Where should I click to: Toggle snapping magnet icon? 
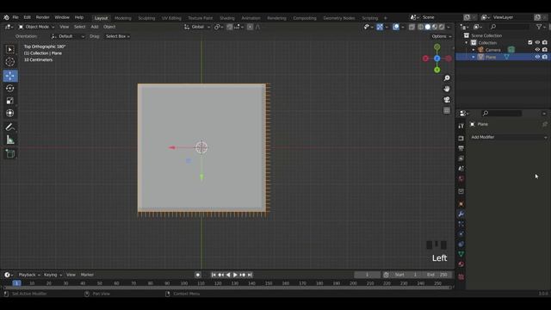point(230,27)
